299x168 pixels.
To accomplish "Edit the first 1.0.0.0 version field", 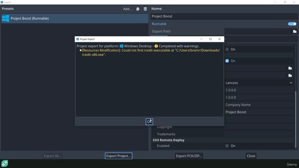I will click(x=259, y=90).
